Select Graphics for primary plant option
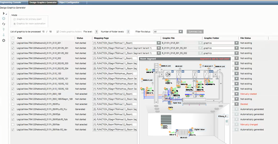Image resolution: width=278 pixels, height=144 pixels. [x=14, y=19]
